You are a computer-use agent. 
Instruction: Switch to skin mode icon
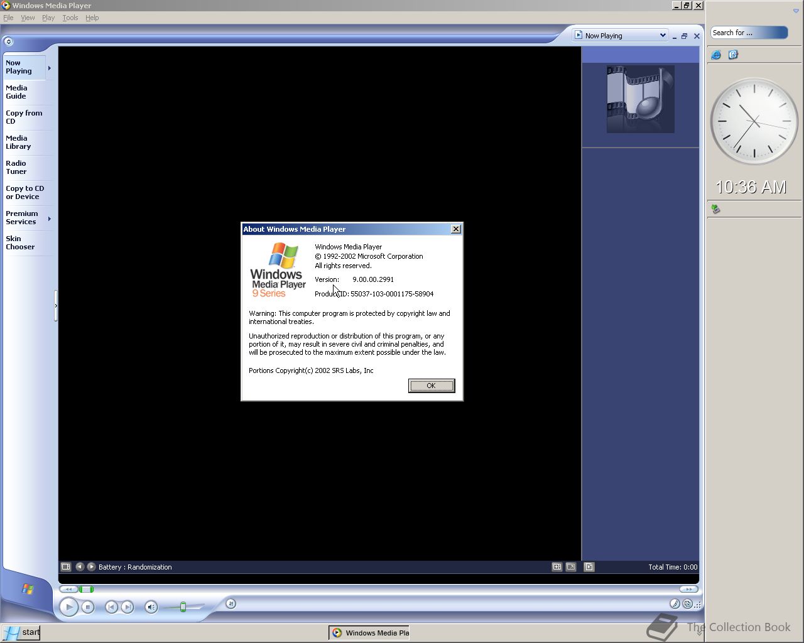click(688, 604)
